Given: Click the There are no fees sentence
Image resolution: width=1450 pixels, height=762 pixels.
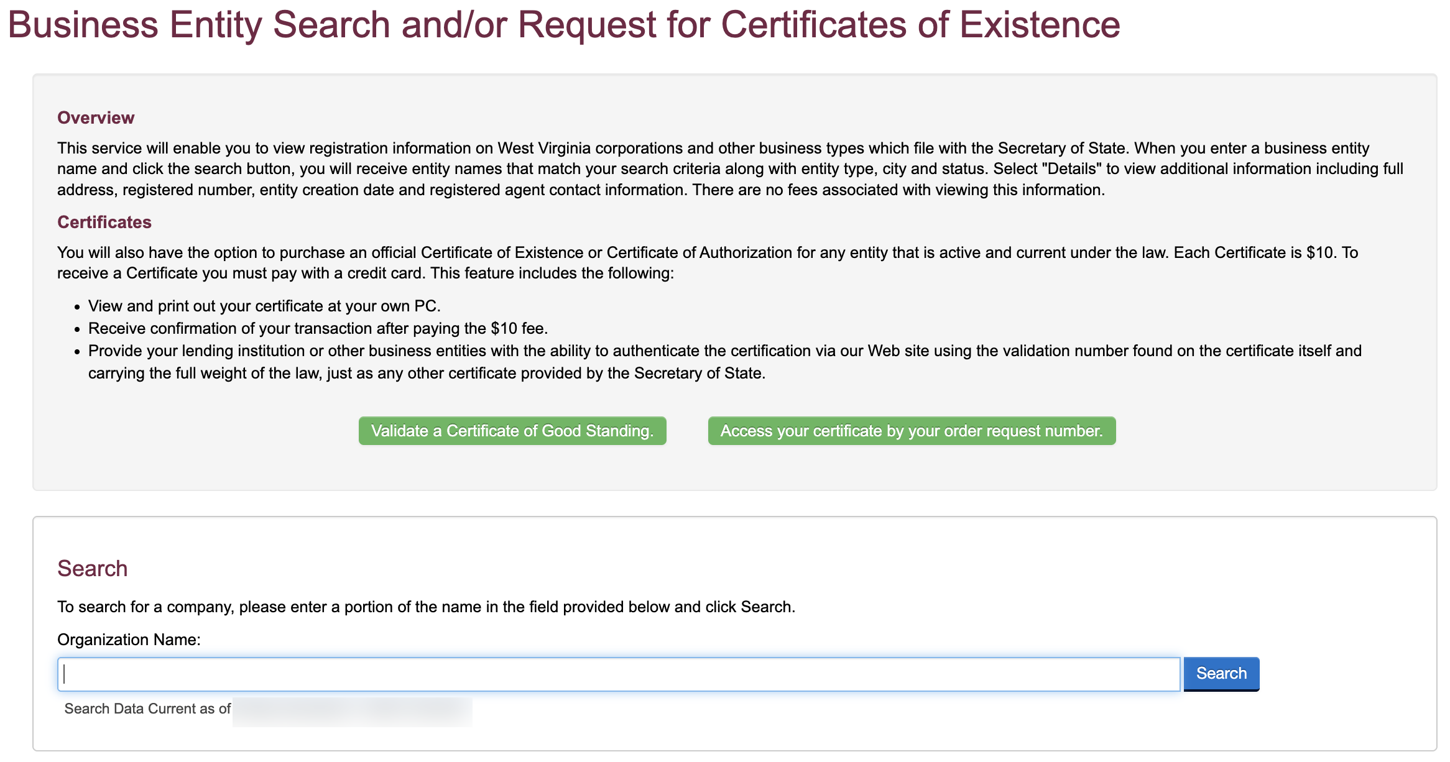Looking at the screenshot, I should (x=898, y=190).
